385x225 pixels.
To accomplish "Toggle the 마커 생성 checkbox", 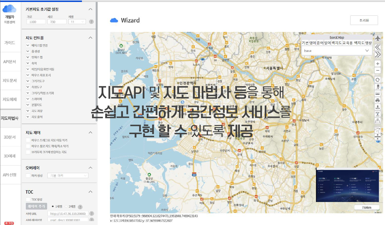I will (28, 176).
